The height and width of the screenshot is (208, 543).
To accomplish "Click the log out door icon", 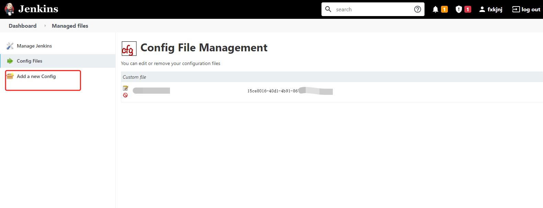I will click(516, 9).
